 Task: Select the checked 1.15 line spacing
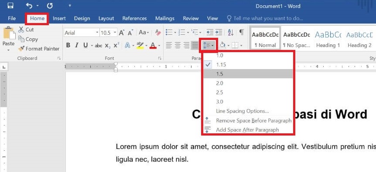coord(248,64)
